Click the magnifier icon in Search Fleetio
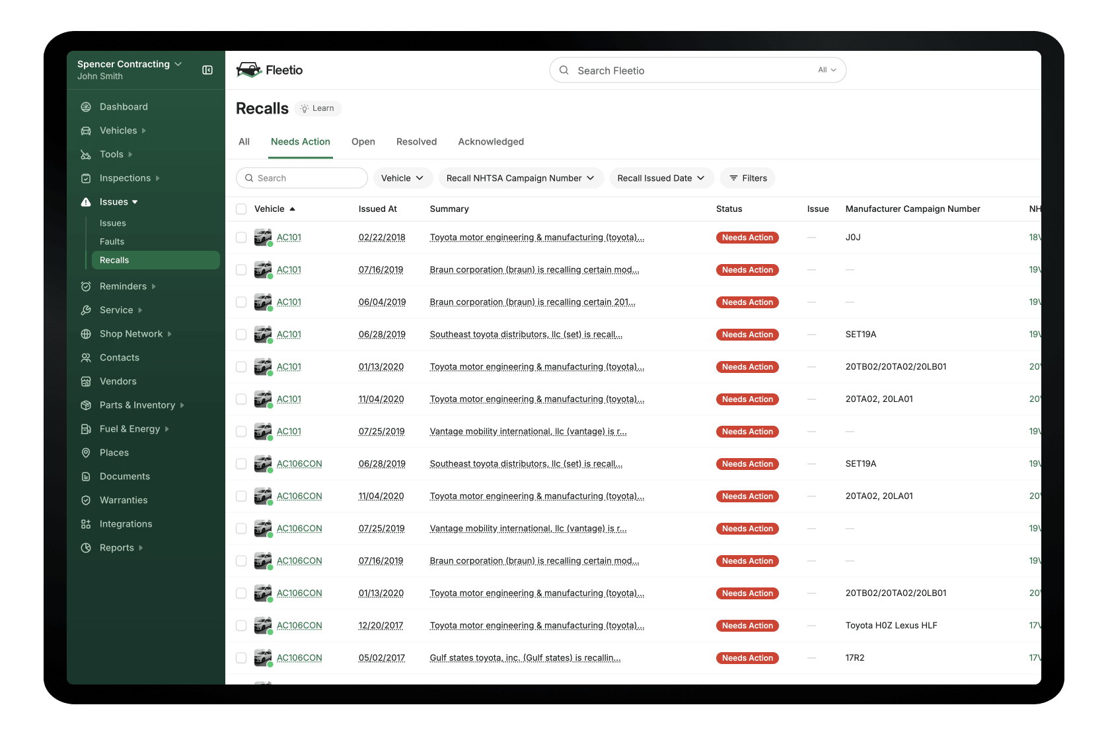 pos(564,70)
